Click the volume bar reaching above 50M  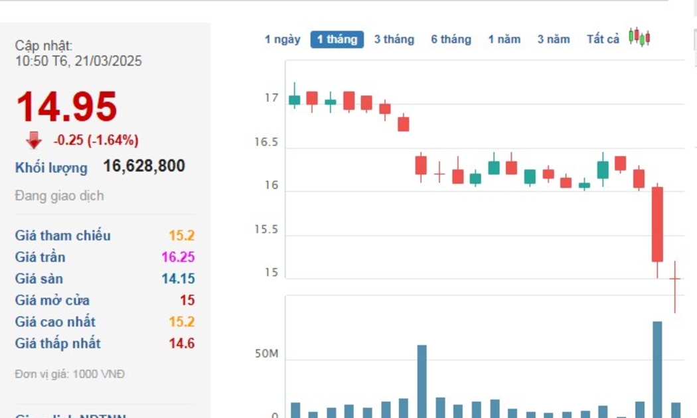422,381
